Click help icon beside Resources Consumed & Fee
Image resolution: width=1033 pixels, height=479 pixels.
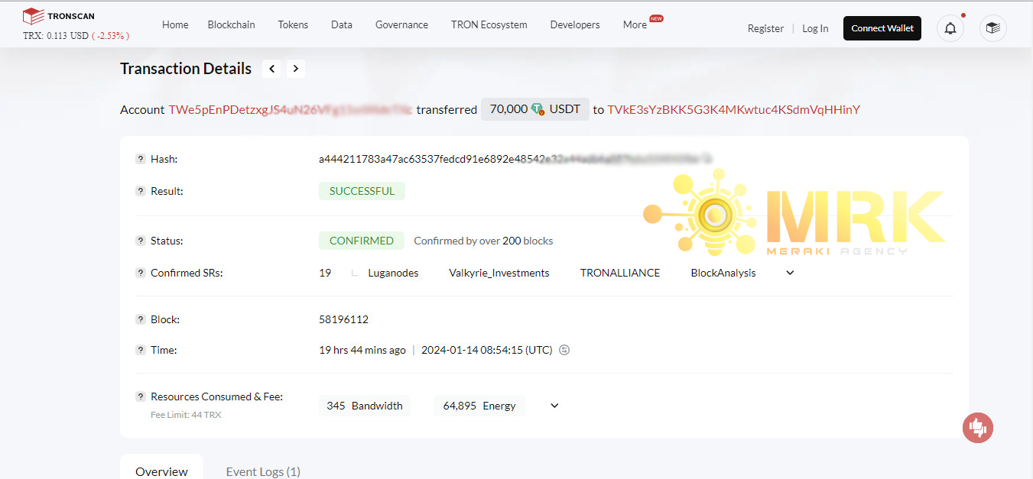(141, 396)
